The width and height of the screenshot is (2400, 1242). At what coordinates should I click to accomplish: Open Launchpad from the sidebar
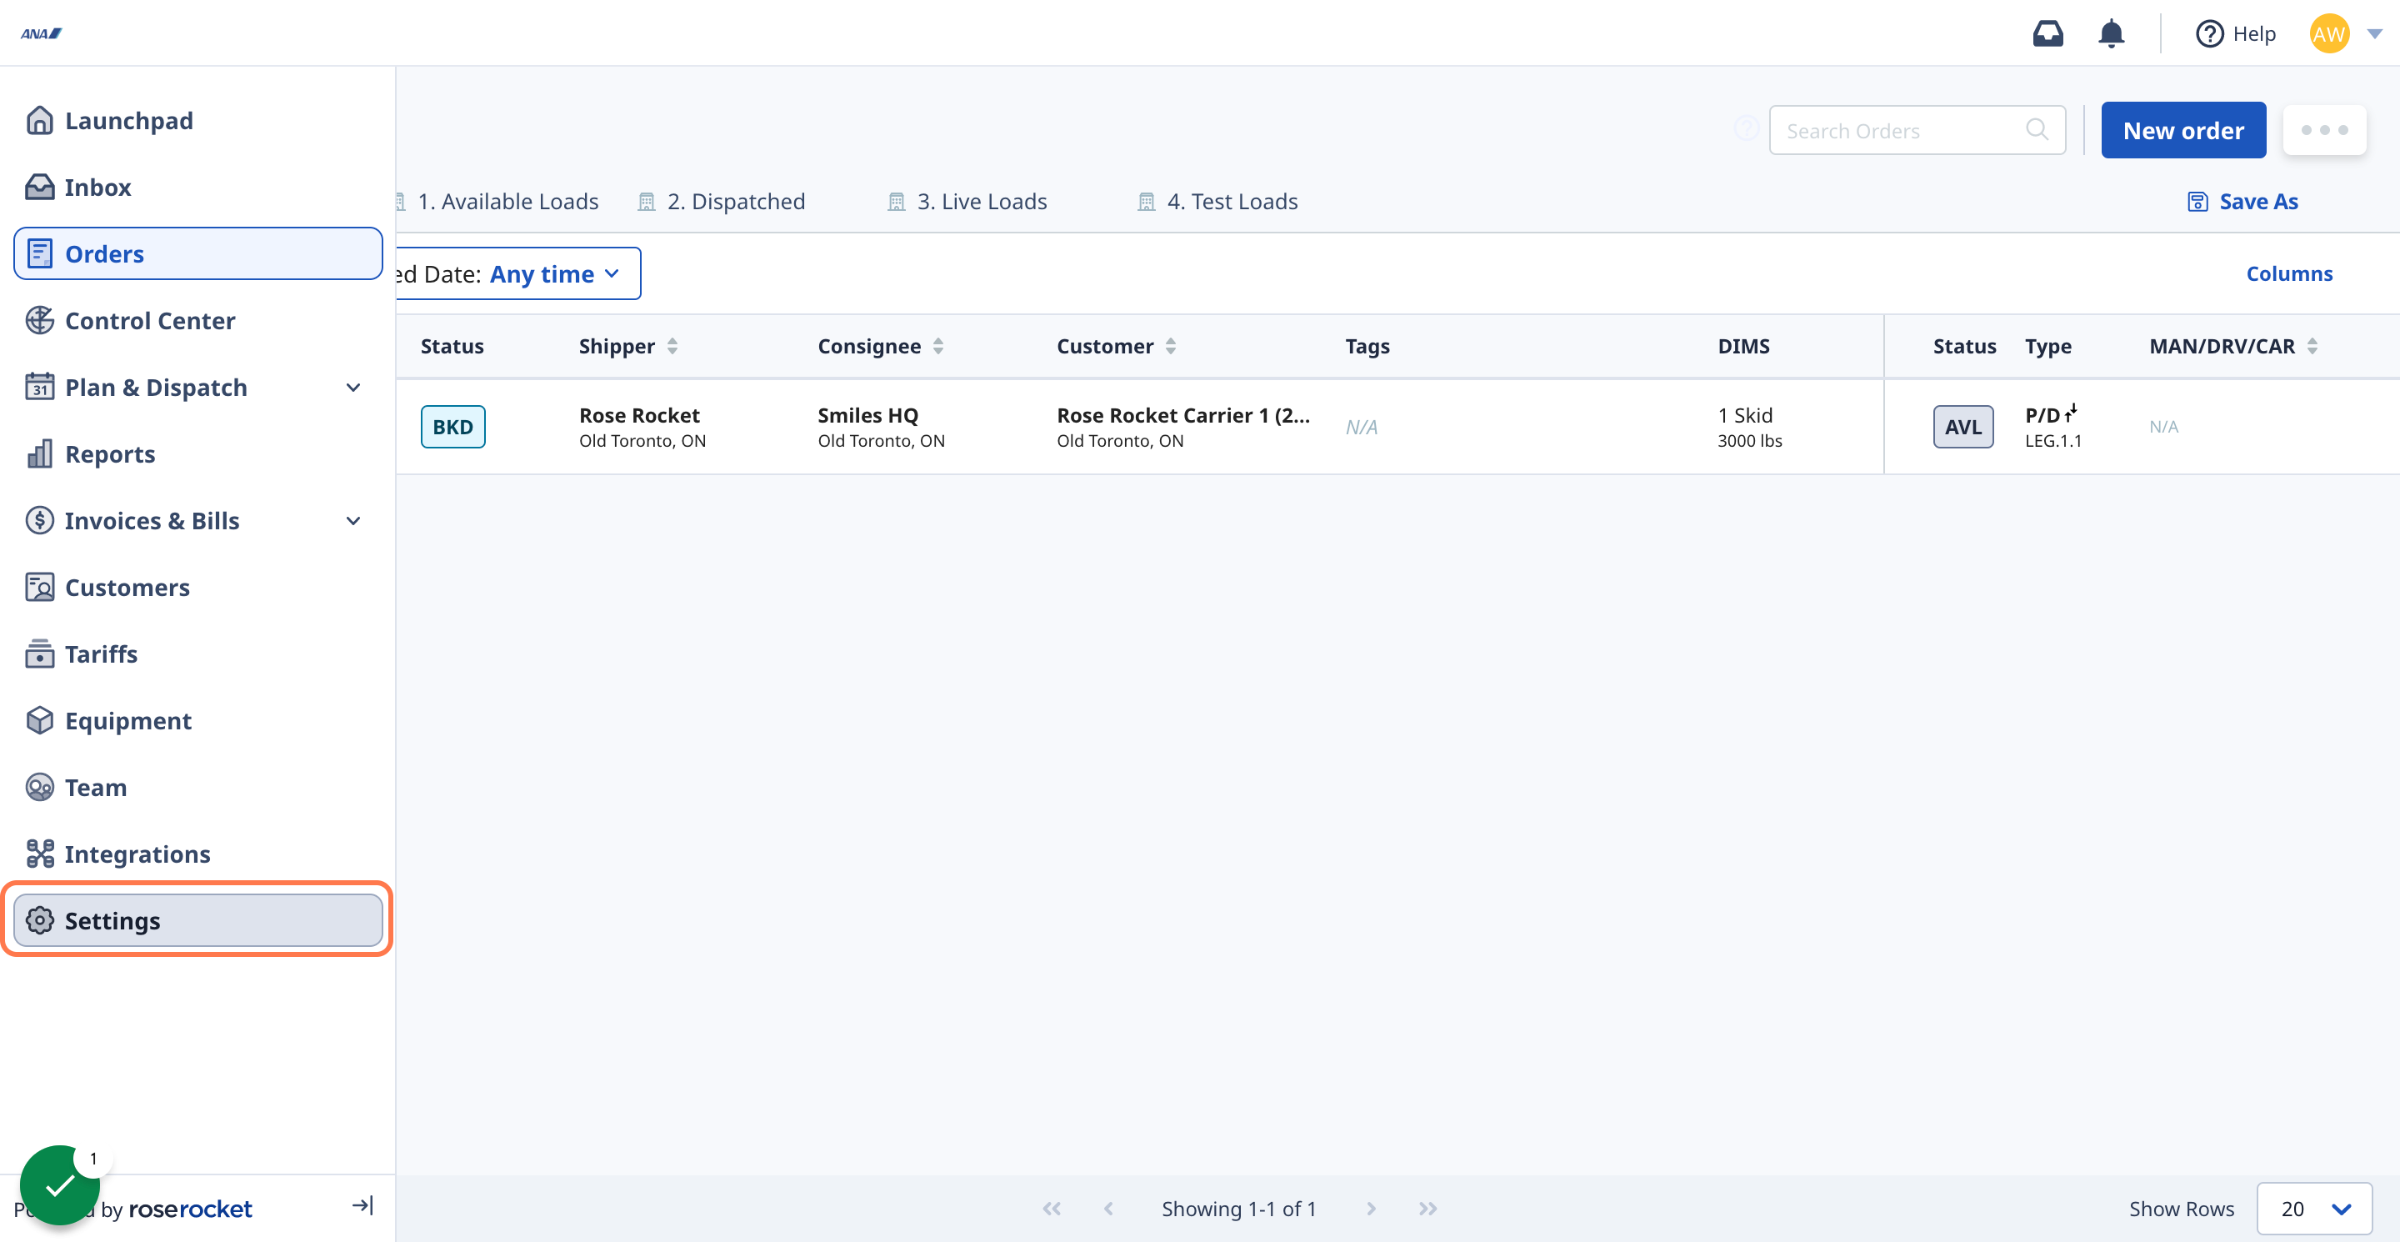(197, 120)
